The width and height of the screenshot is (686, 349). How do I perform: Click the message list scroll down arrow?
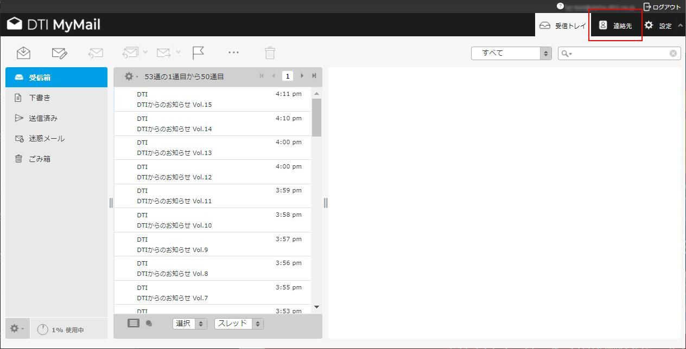(317, 307)
